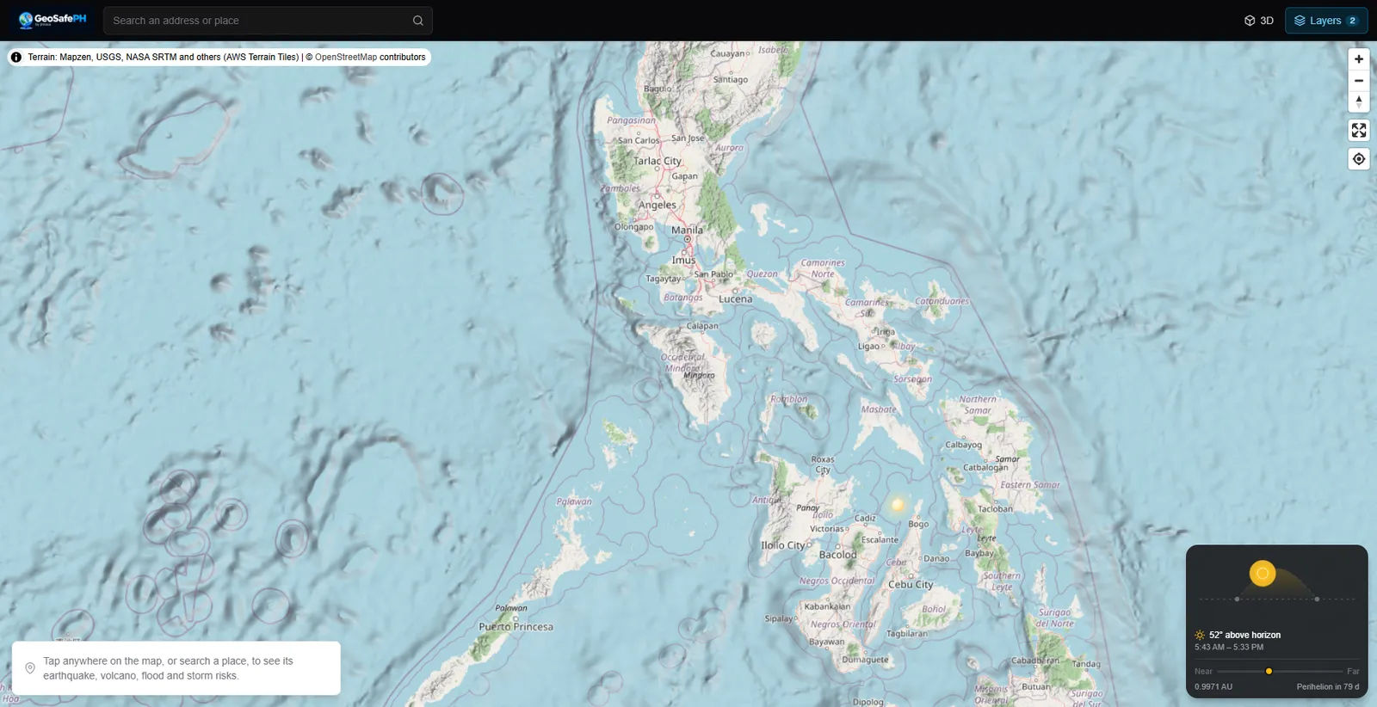This screenshot has width=1377, height=707.
Task: Click the 'Tap anywhere on the map' hint text
Action: (x=168, y=668)
